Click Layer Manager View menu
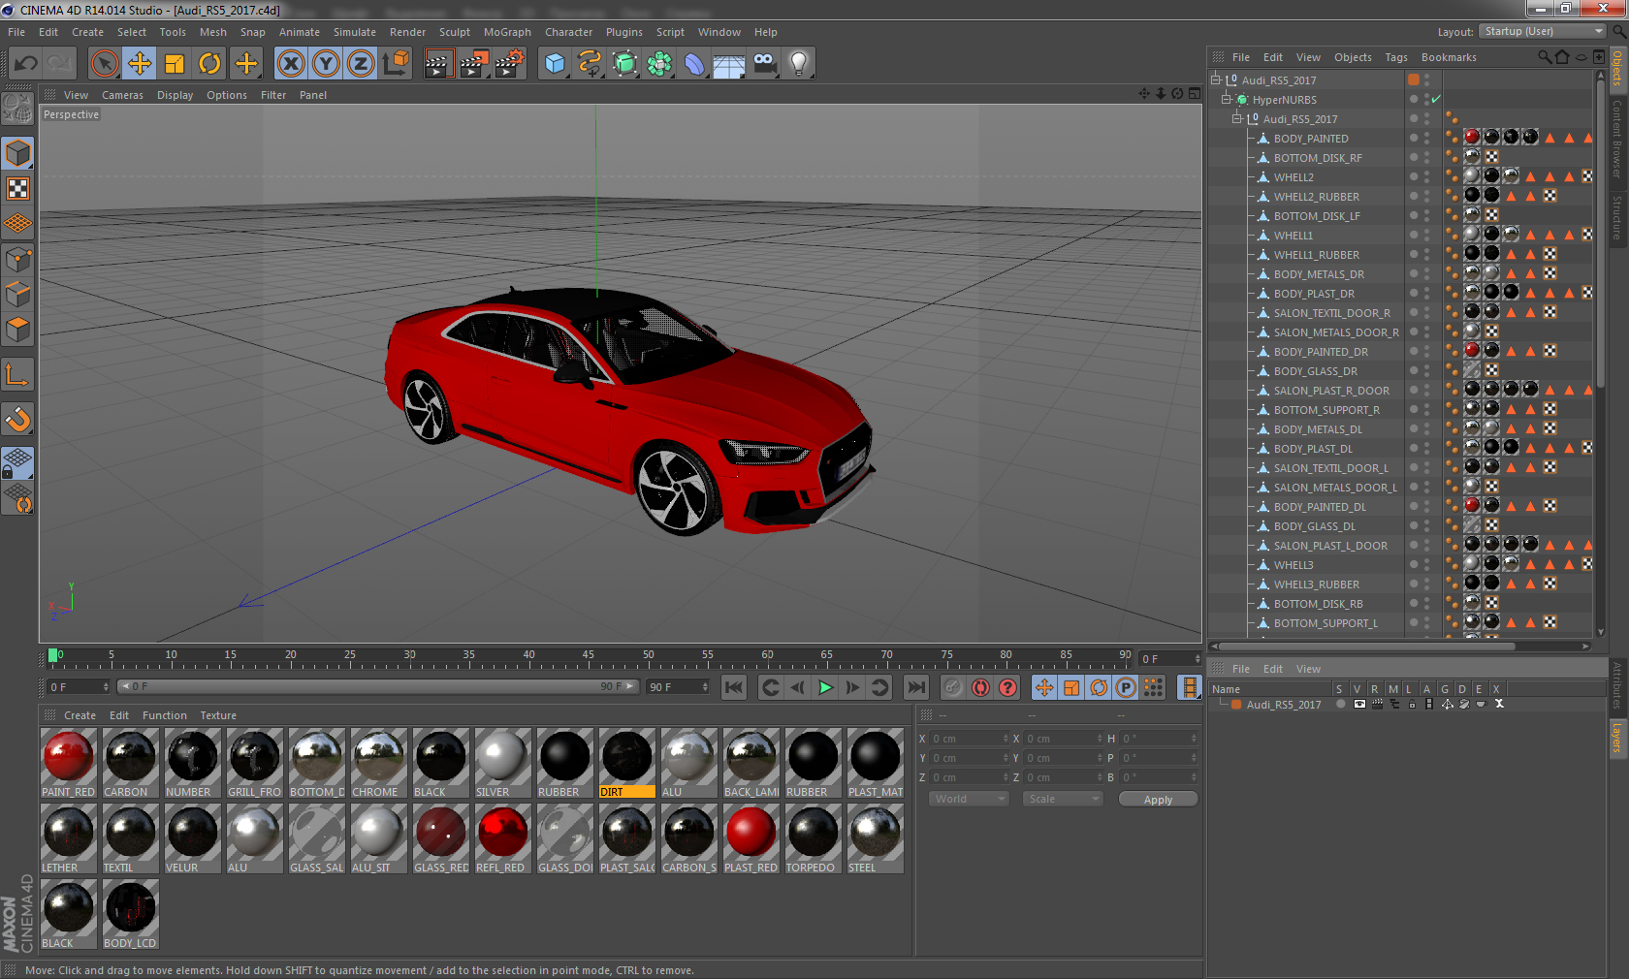Screen dimensions: 1629x979 pyautogui.click(x=1308, y=669)
